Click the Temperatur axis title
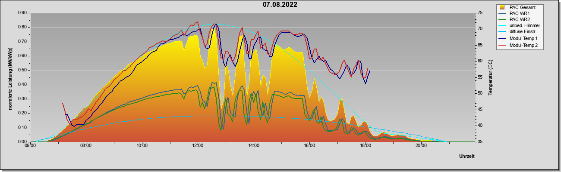The image size is (561, 172). tap(490, 77)
